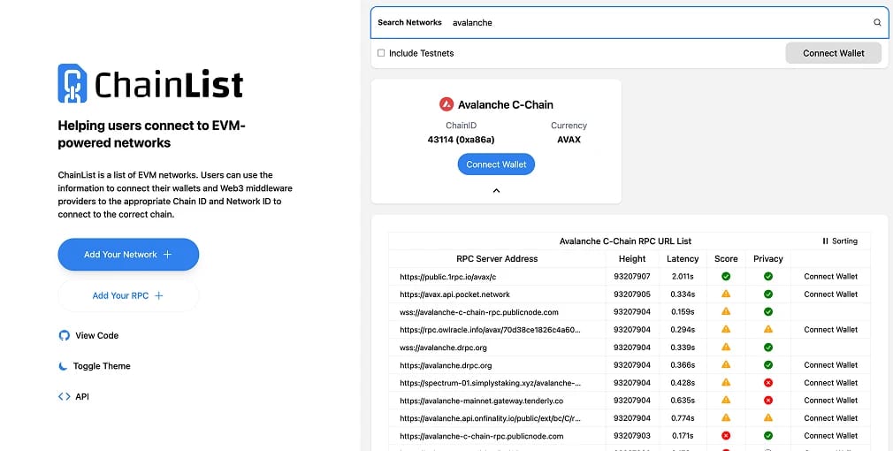This screenshot has height=451, width=893.
Task: Connect Wallet for public.1rpc.io row
Action: pyautogui.click(x=831, y=276)
